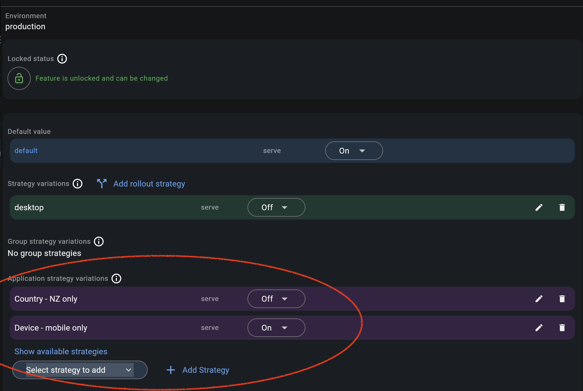The height and width of the screenshot is (391, 583).
Task: Delete the desktop strategy variation
Action: pos(562,207)
